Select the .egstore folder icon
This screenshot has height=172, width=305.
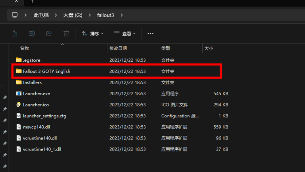tap(19, 60)
